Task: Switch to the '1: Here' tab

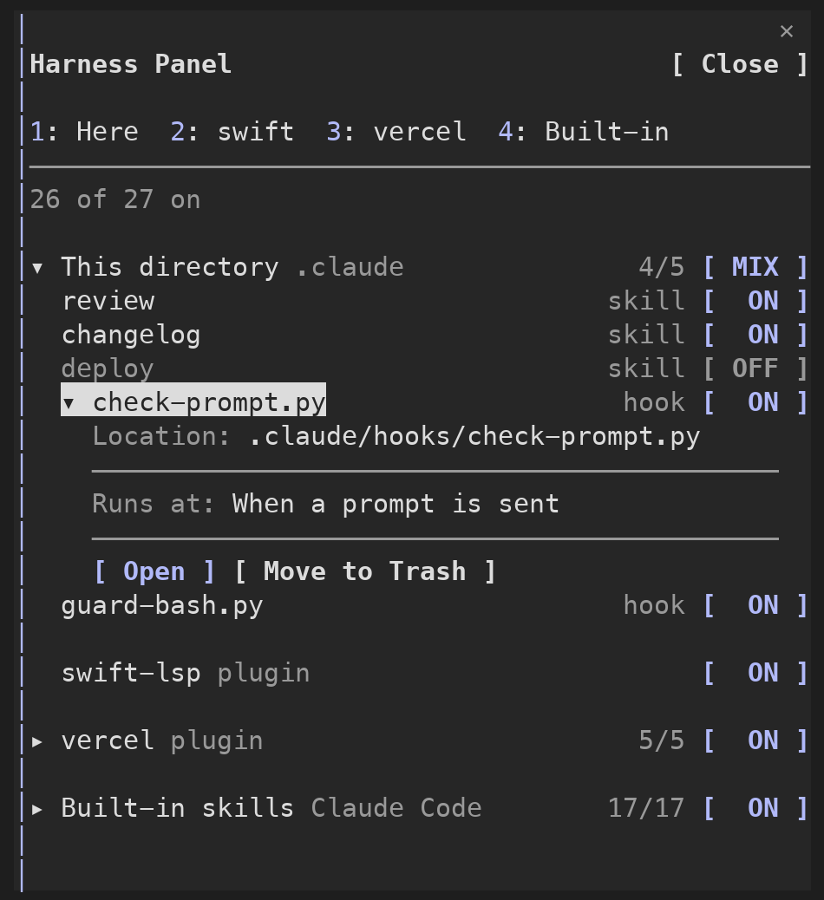Action: point(84,132)
